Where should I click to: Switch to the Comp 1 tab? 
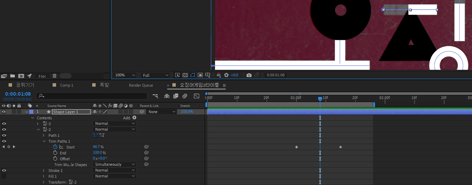[x=67, y=85]
